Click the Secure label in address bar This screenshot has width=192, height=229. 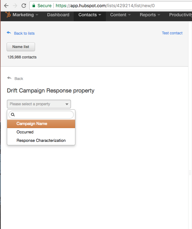[x=44, y=6]
